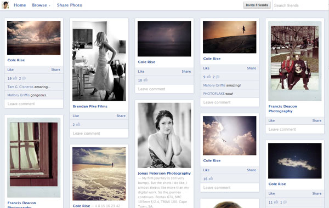Click the Search friends input field
The image size is (329, 208).
(300, 5)
